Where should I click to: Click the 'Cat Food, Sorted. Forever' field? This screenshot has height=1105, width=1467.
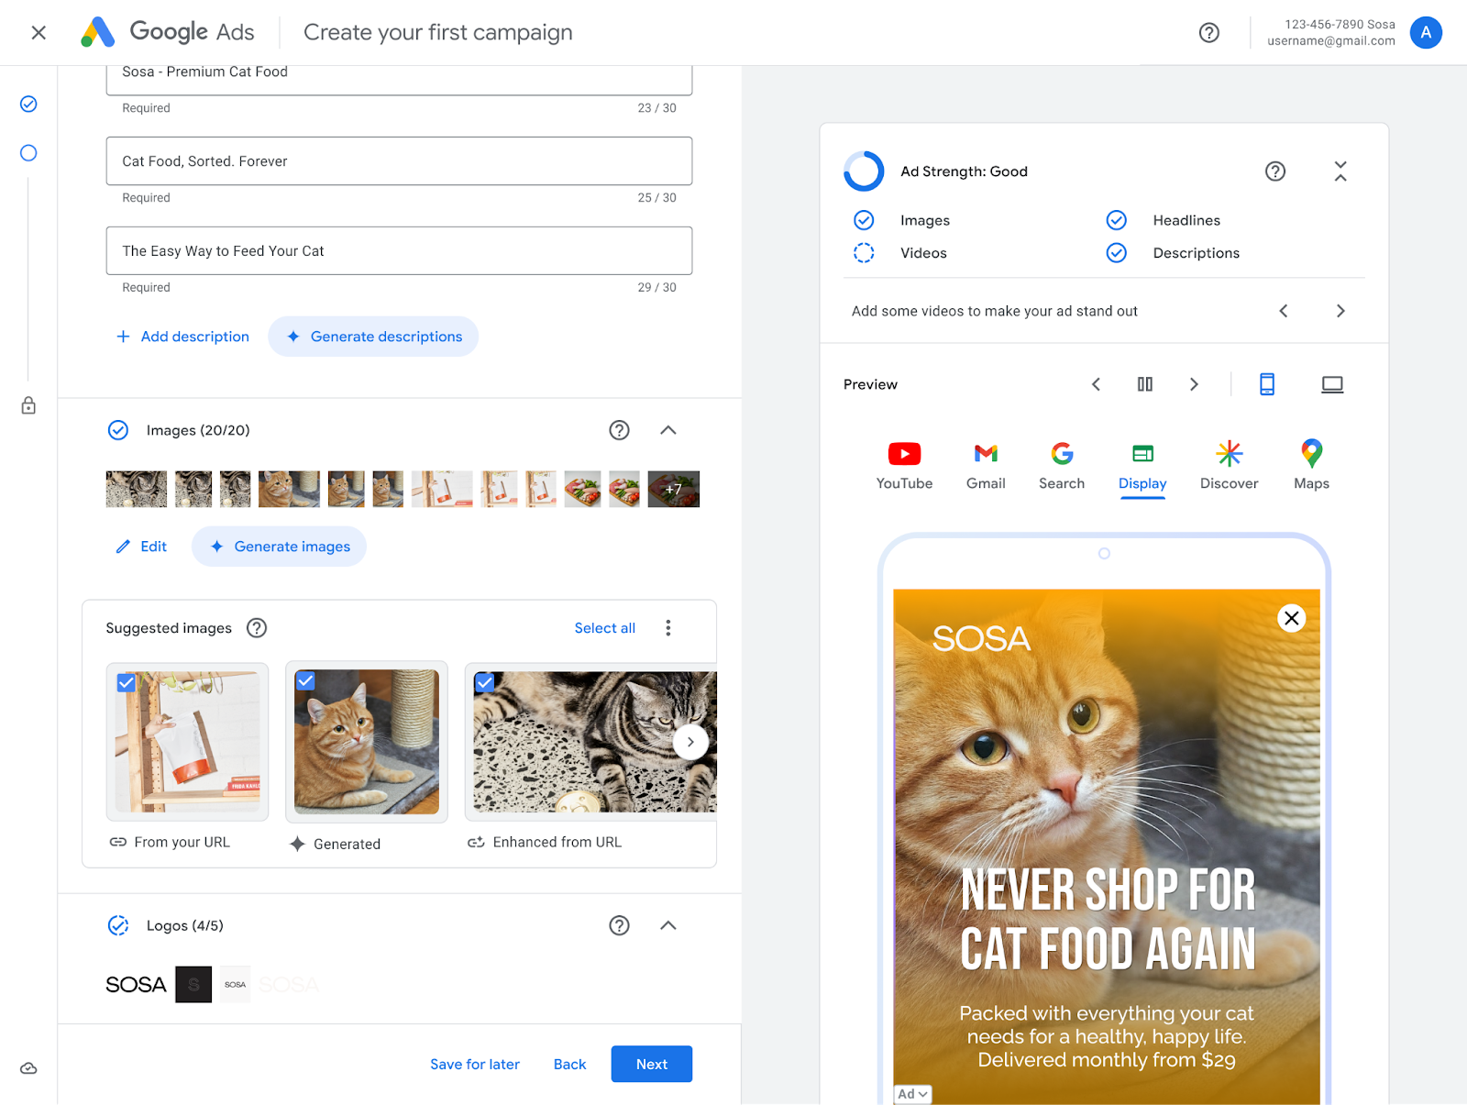[399, 161]
